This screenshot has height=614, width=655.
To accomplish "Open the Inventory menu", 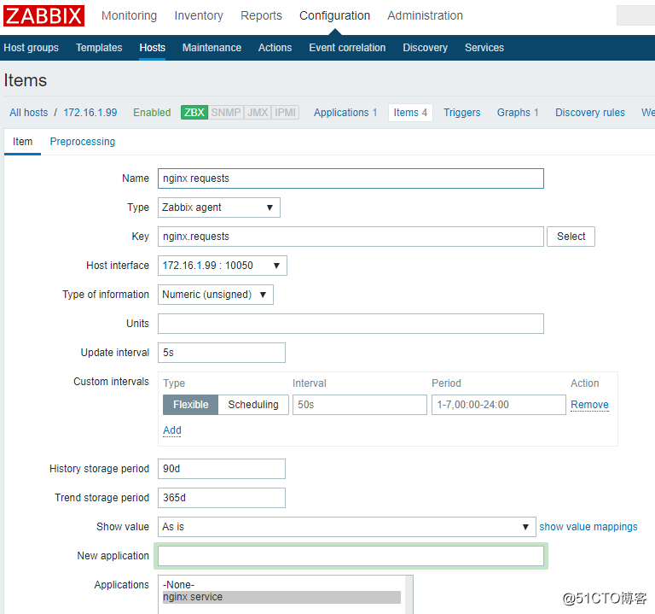I will (x=199, y=15).
